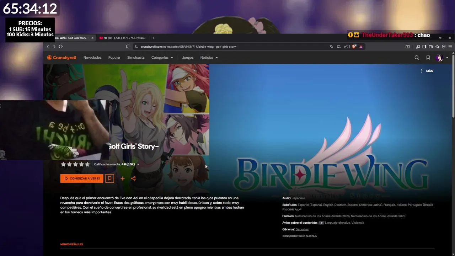Rate the series with the fifth star

(87, 164)
